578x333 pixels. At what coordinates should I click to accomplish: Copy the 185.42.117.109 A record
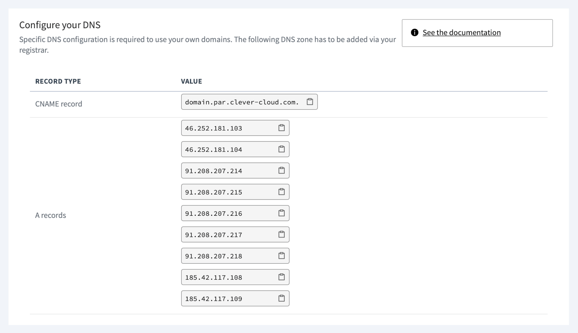pyautogui.click(x=282, y=298)
